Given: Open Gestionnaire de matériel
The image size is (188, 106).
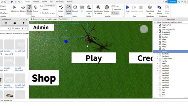Looking at the screenshot, I should 98,9.
